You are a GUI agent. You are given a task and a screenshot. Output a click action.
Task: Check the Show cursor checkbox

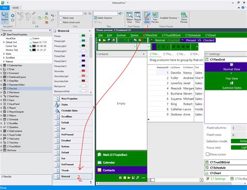207,155
